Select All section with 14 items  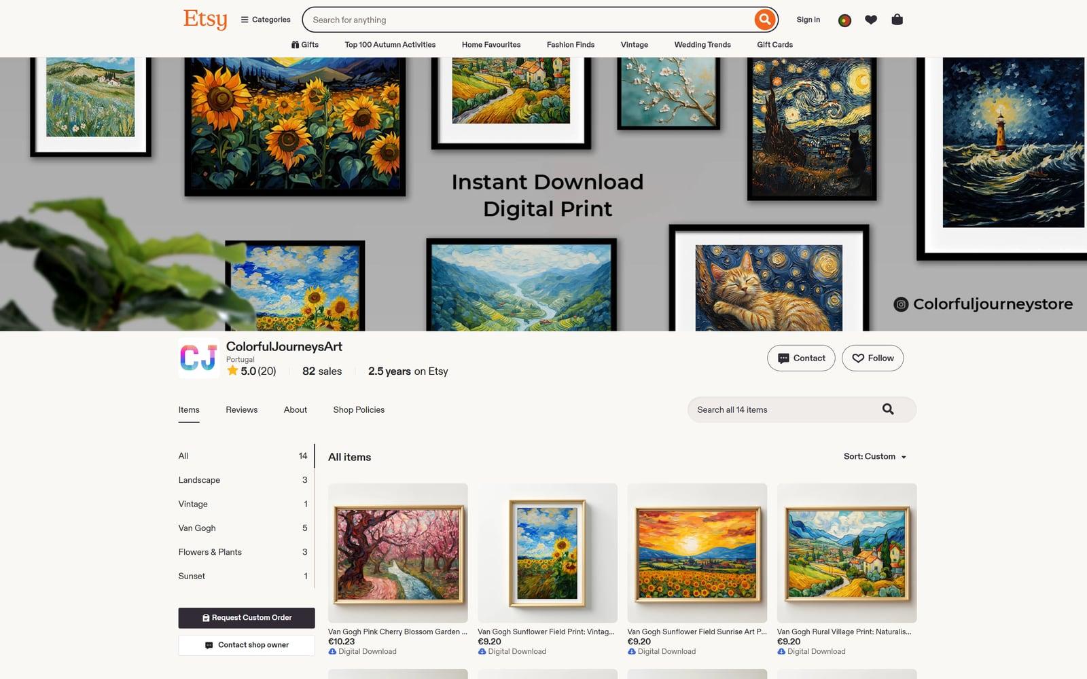pos(243,456)
